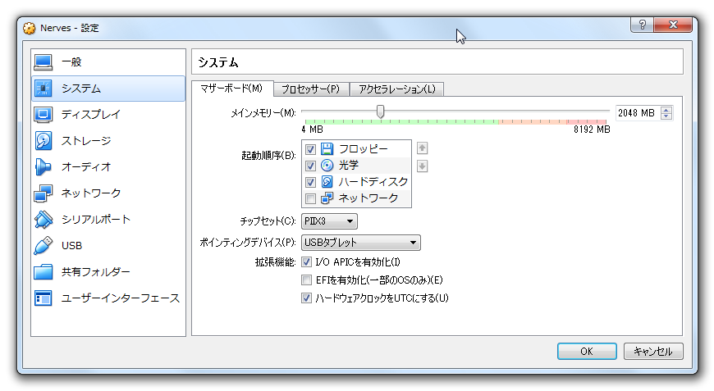The height and width of the screenshot is (391, 714).
Task: Click the Display (ディスプレイ) screen icon
Action: click(x=43, y=115)
